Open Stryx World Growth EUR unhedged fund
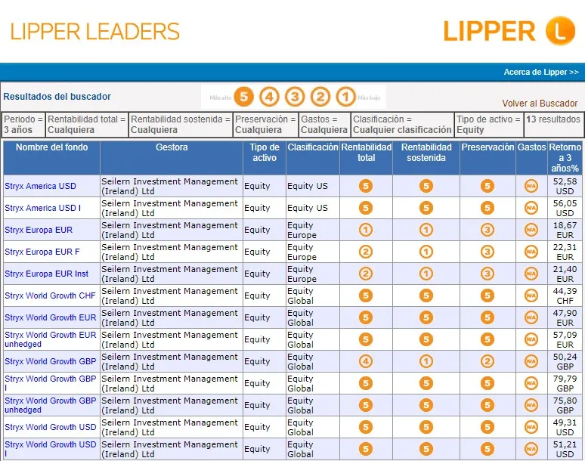 coord(50,339)
